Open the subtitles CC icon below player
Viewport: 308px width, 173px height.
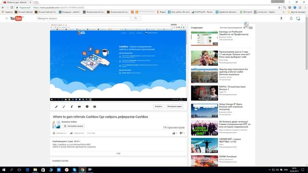click(x=94, y=107)
